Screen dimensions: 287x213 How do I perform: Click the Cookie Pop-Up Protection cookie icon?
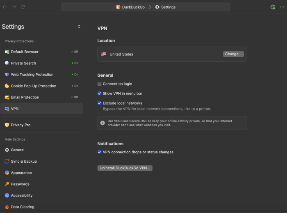pos(7,86)
